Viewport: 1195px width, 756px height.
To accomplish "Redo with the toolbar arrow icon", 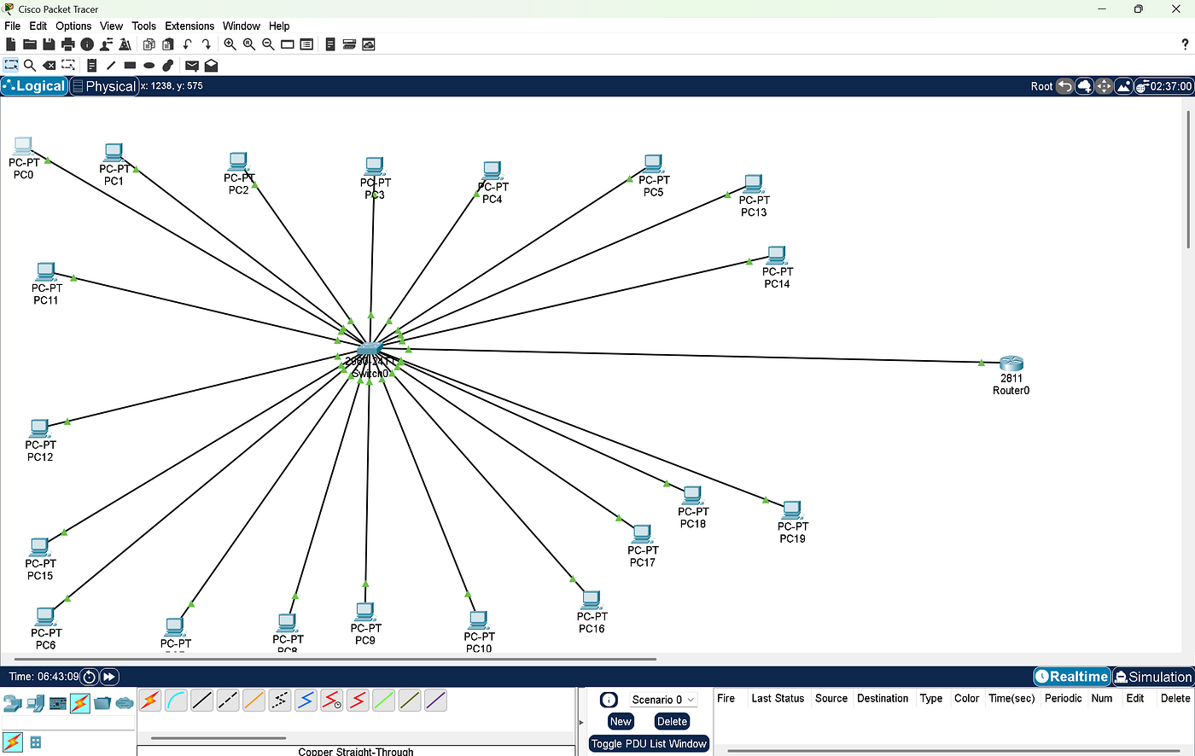I will [207, 44].
